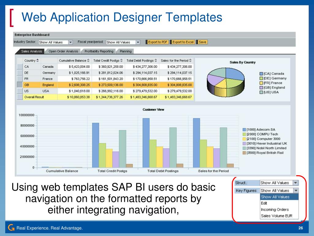The image size is (314, 236).
Task: Click the [3500] Royal British Rail swatch
Action: tap(244, 153)
